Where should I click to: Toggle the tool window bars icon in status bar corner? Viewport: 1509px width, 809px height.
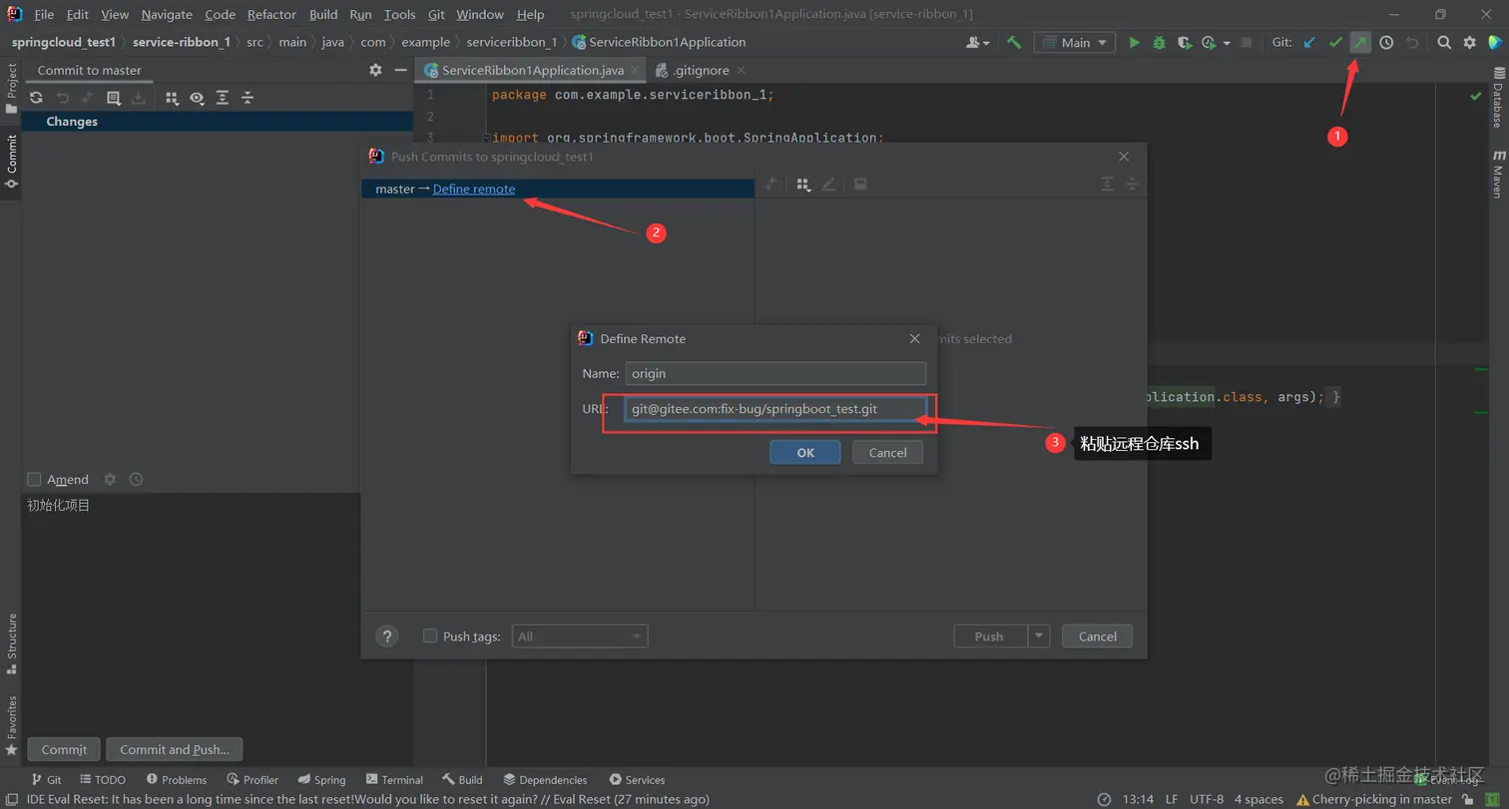11,799
